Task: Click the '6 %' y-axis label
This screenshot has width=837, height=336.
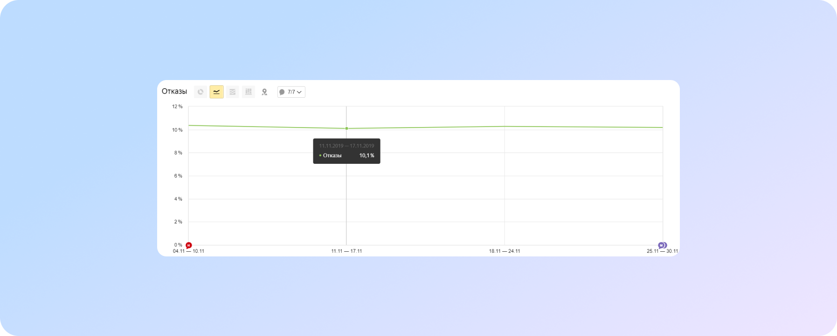Action: point(178,176)
